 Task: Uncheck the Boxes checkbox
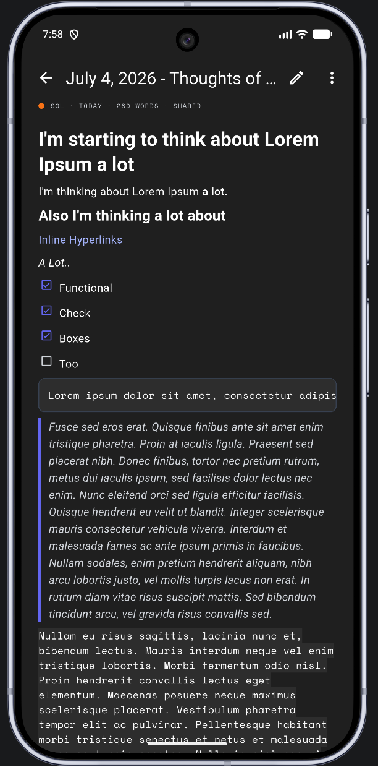pos(46,336)
